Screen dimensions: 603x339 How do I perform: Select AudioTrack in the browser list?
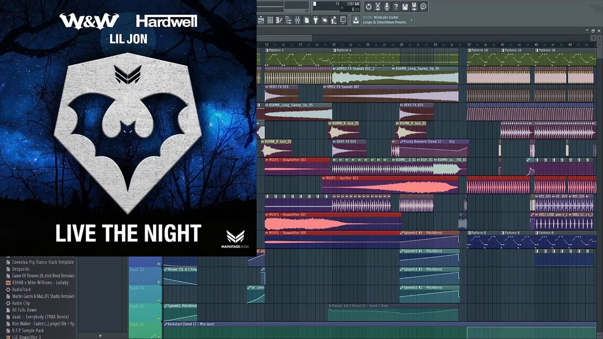(22, 290)
